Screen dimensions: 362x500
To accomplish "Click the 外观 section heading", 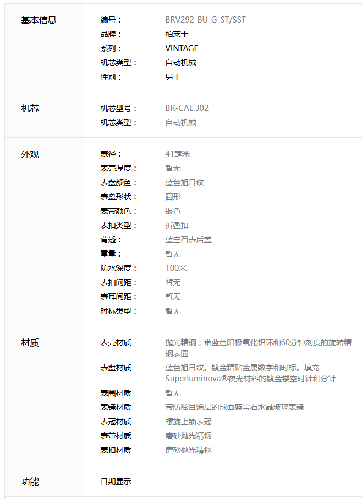I will 30,154.
